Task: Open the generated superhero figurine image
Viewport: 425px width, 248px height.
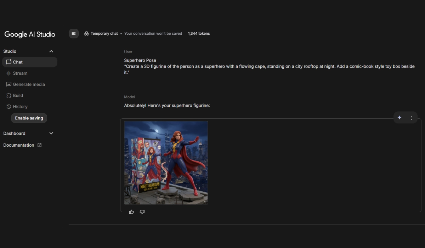Action: point(166,163)
